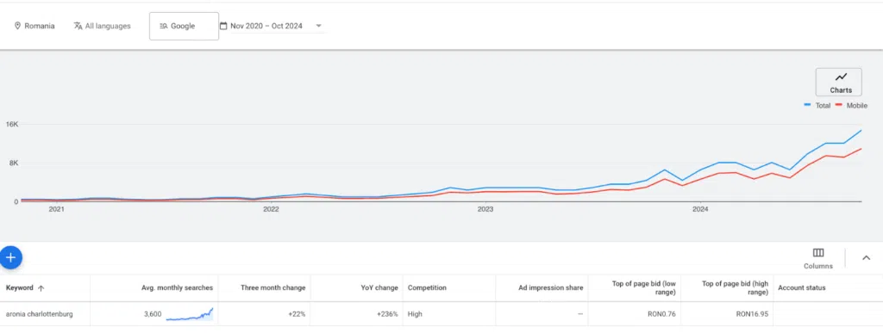The image size is (883, 333).
Task: Click the 2024 x-axis label
Action: click(700, 209)
